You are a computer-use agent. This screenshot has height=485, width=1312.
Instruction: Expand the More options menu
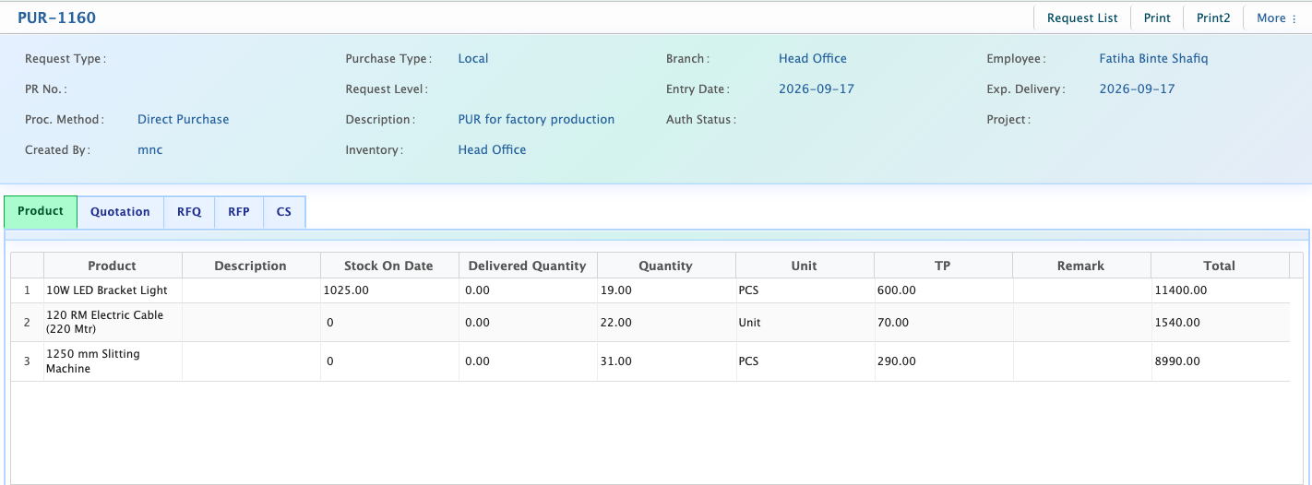tap(1277, 18)
